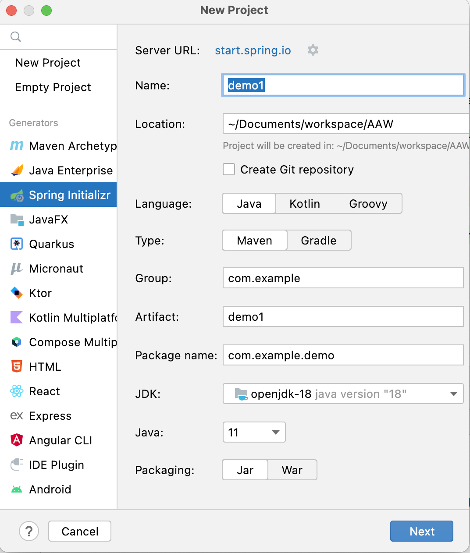The image size is (470, 553).
Task: Select the Ktor generator icon
Action: click(17, 293)
